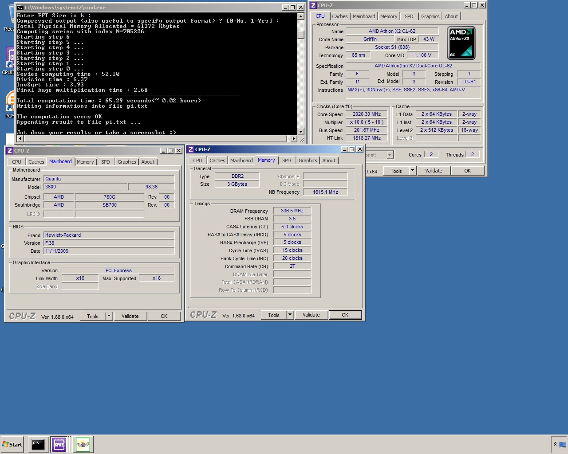Image resolution: width=568 pixels, height=454 pixels.
Task: Open CPU tab in Memory window
Action: click(198, 160)
